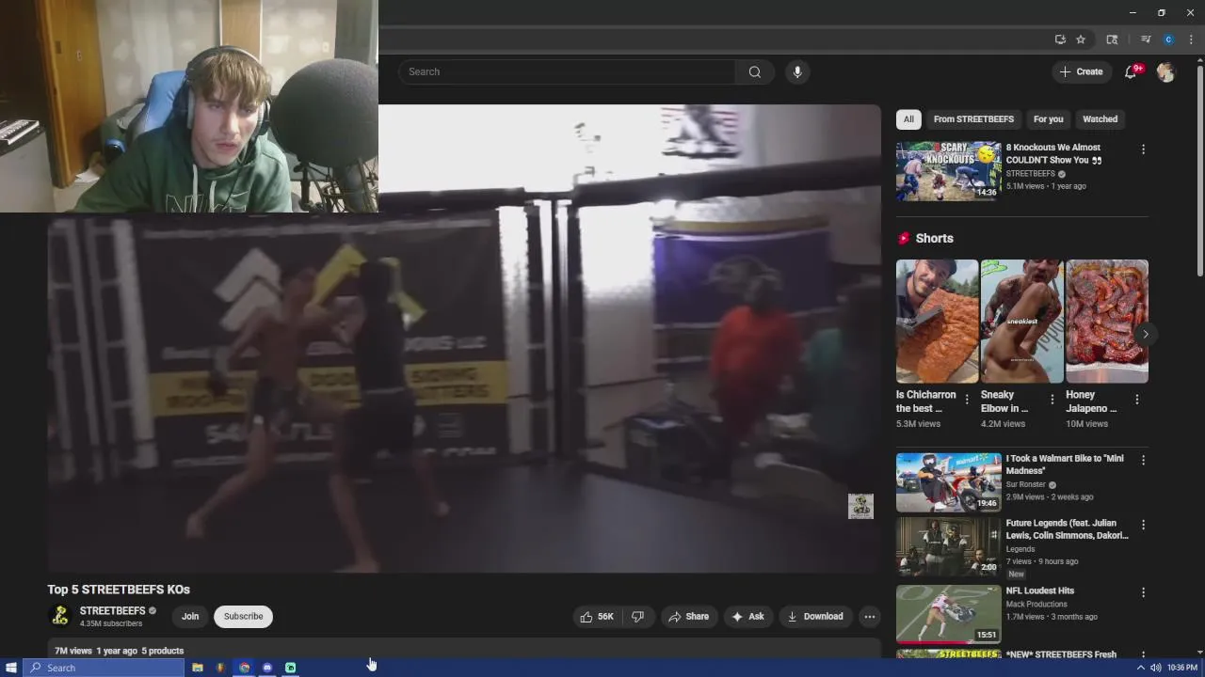Open File Explorer from the taskbar
This screenshot has width=1205, height=677.
point(198,668)
